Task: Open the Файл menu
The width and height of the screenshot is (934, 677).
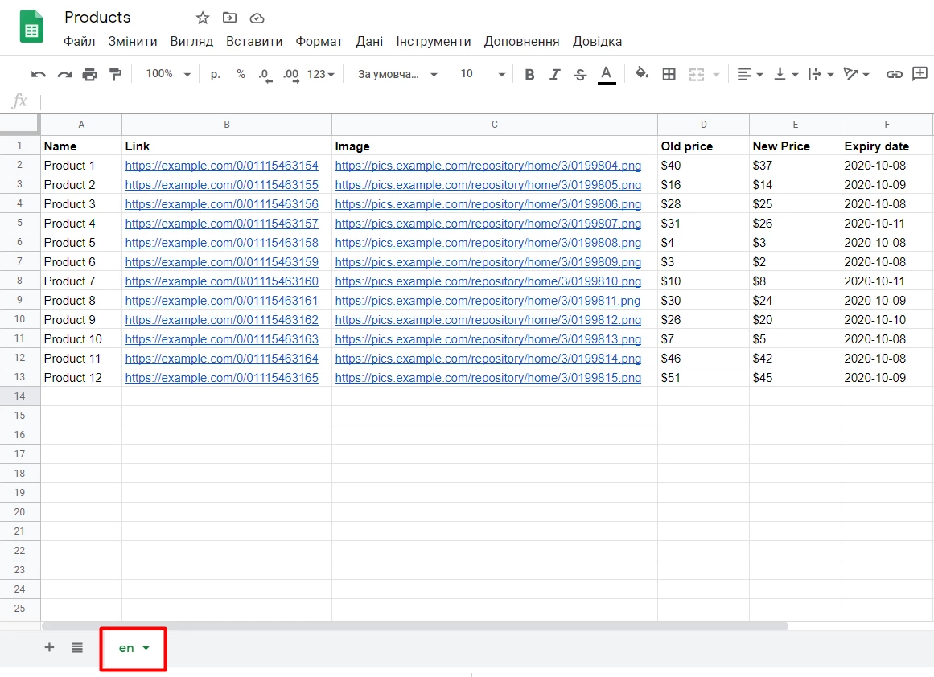Action: coord(79,42)
